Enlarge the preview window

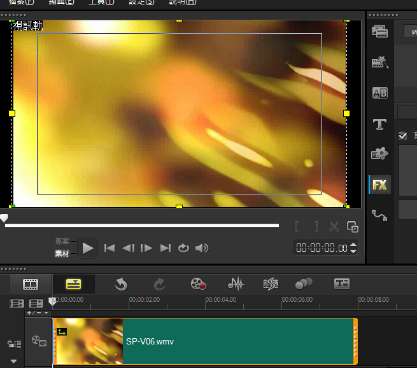(353, 227)
